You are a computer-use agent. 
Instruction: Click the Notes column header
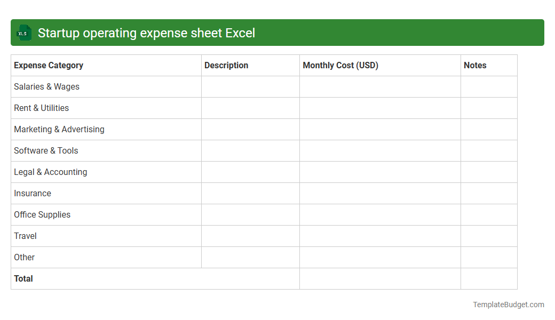click(475, 65)
